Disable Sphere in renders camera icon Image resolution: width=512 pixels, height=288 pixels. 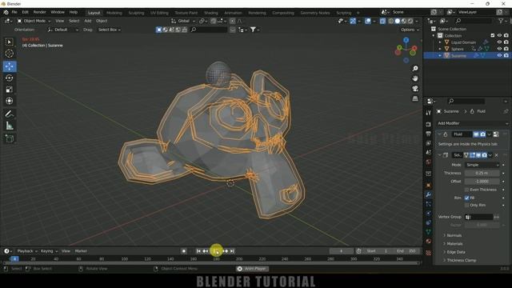506,49
